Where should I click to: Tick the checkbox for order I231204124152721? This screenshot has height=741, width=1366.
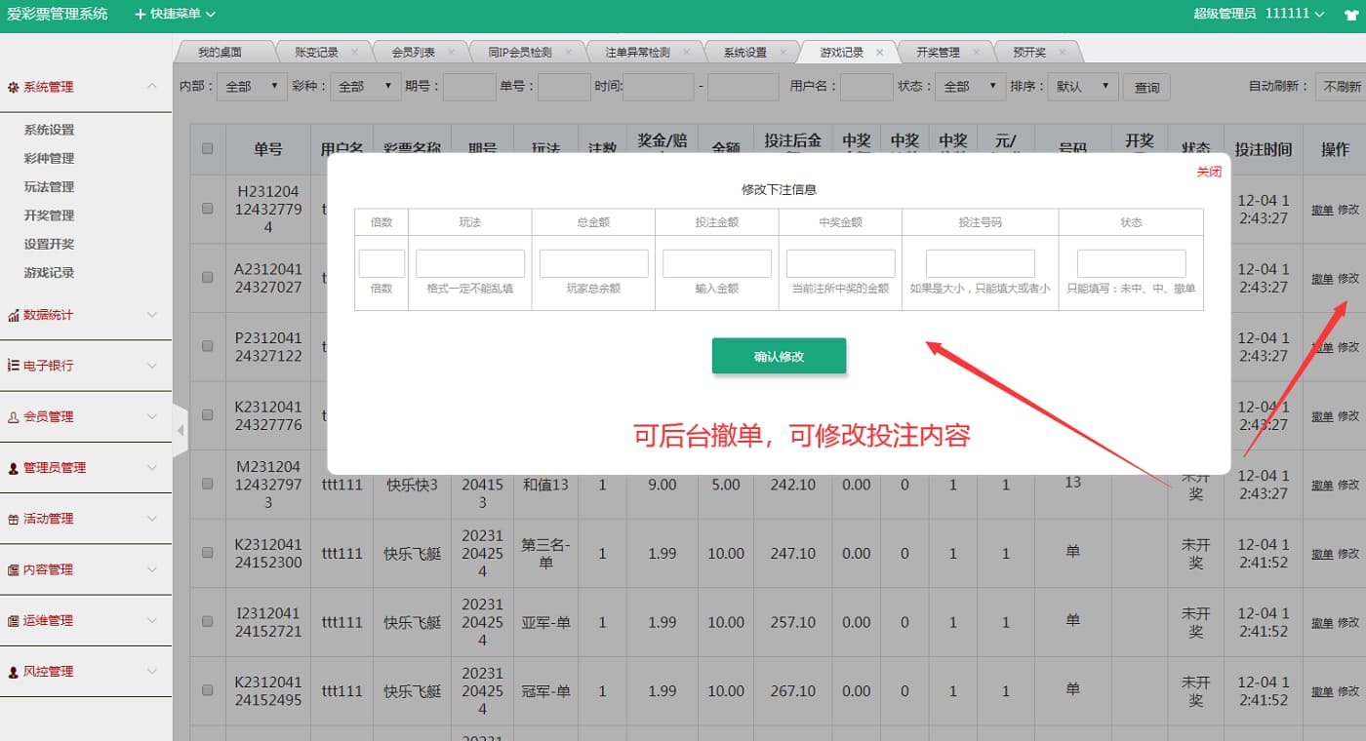[x=207, y=621]
